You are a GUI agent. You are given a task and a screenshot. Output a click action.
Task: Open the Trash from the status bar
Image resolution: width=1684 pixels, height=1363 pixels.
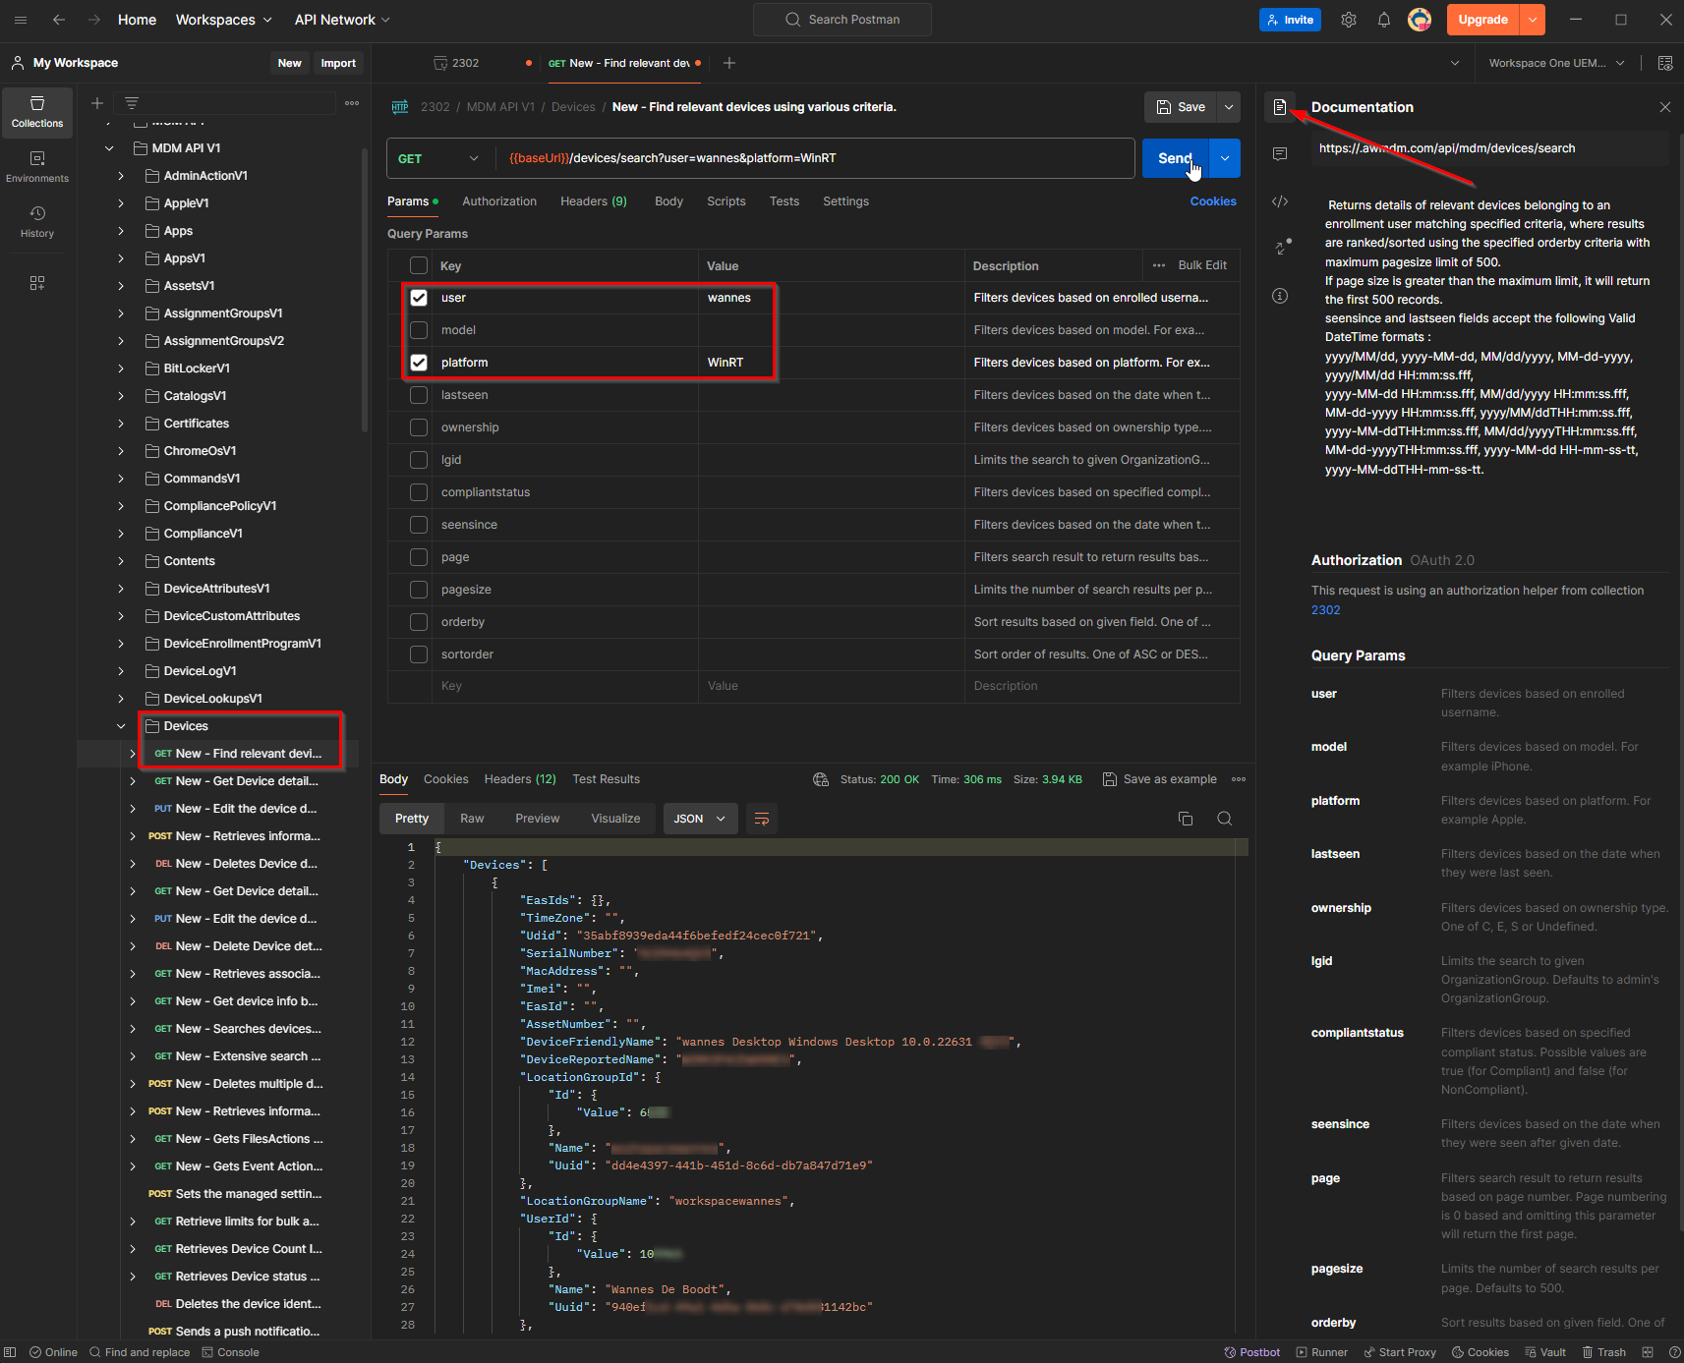1602,1352
